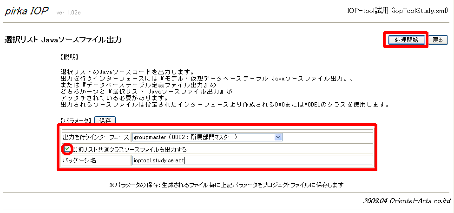The image size is (454, 213).
Task: Click the arrow on the groupmaster combo box
Action: click(x=278, y=137)
